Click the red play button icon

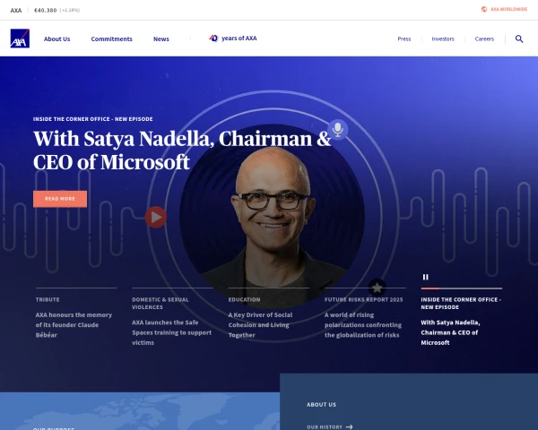(156, 217)
